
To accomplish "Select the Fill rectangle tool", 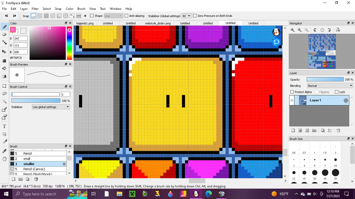I will pyautogui.click(x=4, y=61).
